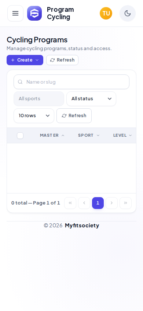This screenshot has width=143, height=311.
Task: Go to next page chevron icon
Action: click(x=111, y=203)
